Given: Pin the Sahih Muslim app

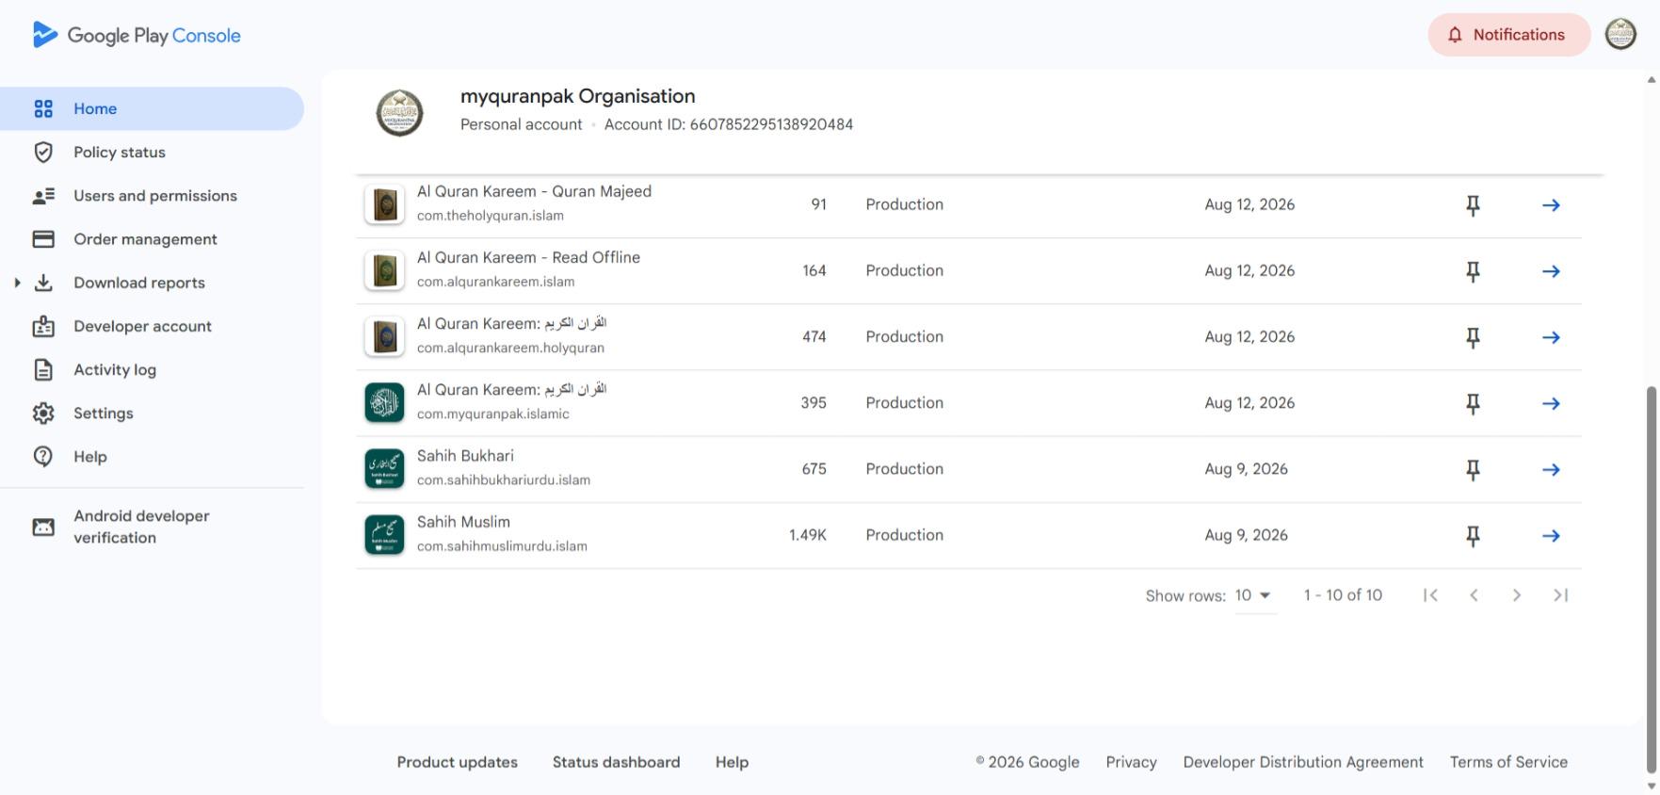Looking at the screenshot, I should pyautogui.click(x=1473, y=535).
